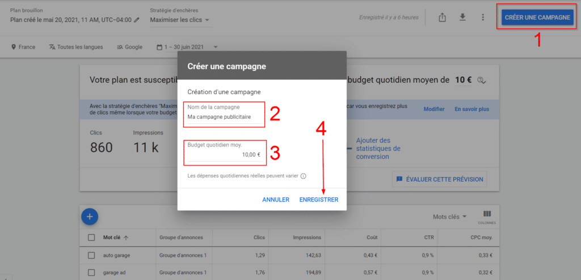Check the box for garage ad keyword
Screen dimensions: 581x280
[91, 273]
